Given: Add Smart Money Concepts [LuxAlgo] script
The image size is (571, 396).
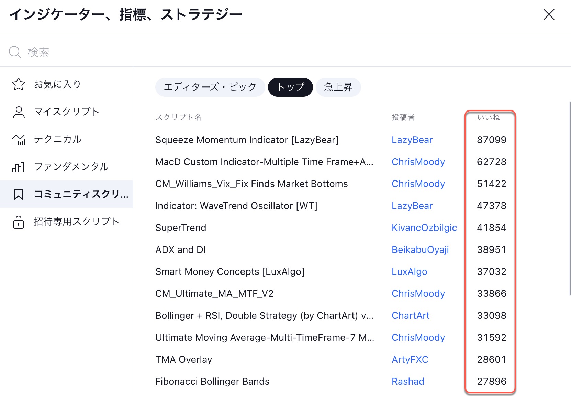Looking at the screenshot, I should click(x=230, y=272).
